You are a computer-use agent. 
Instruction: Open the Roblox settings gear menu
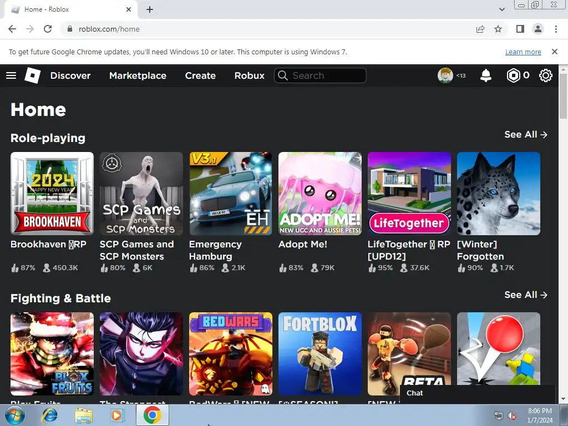click(546, 75)
